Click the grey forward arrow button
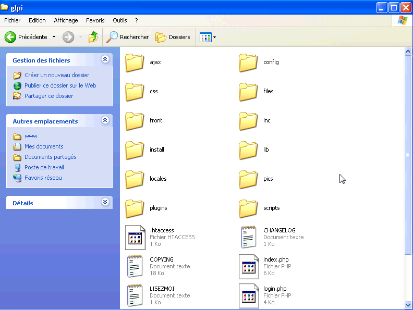 tap(68, 37)
